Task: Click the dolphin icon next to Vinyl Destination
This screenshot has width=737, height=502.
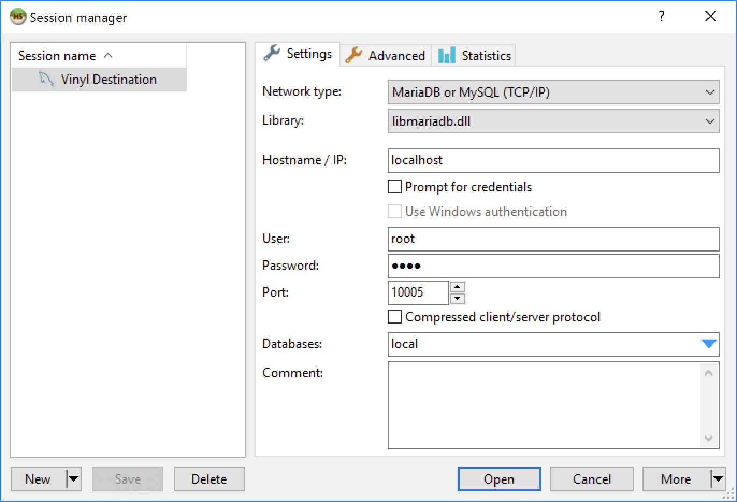Action: (x=46, y=79)
